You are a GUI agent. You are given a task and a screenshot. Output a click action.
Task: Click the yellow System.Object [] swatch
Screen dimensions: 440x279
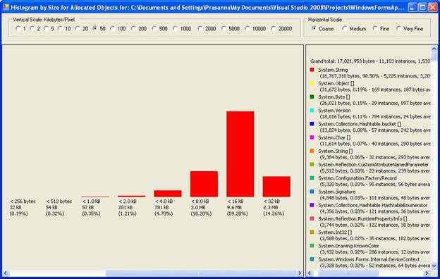point(312,83)
